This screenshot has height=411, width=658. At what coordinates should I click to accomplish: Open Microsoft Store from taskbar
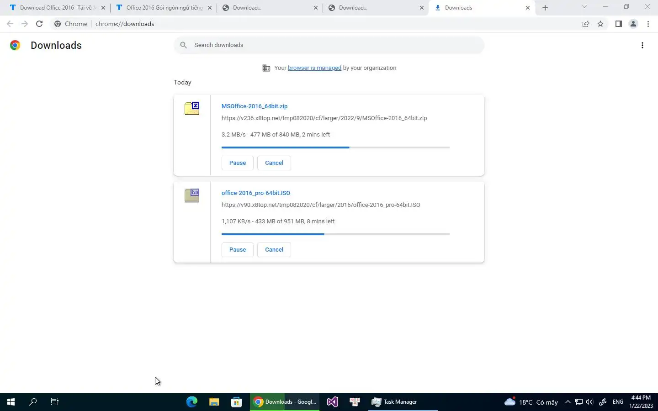236,402
